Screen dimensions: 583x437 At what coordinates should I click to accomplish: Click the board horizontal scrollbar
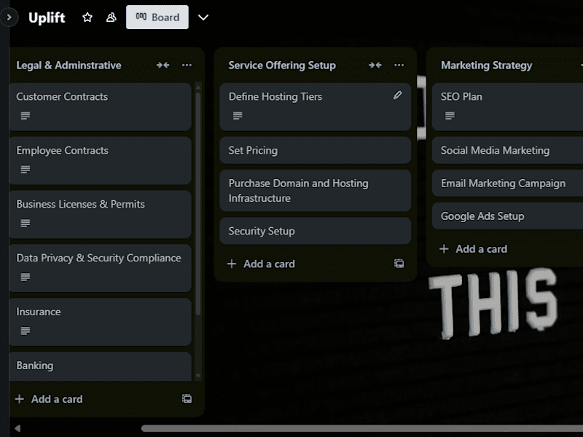[x=361, y=428]
